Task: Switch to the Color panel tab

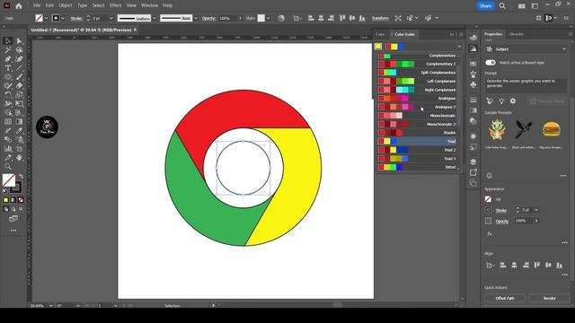Action: (380, 34)
